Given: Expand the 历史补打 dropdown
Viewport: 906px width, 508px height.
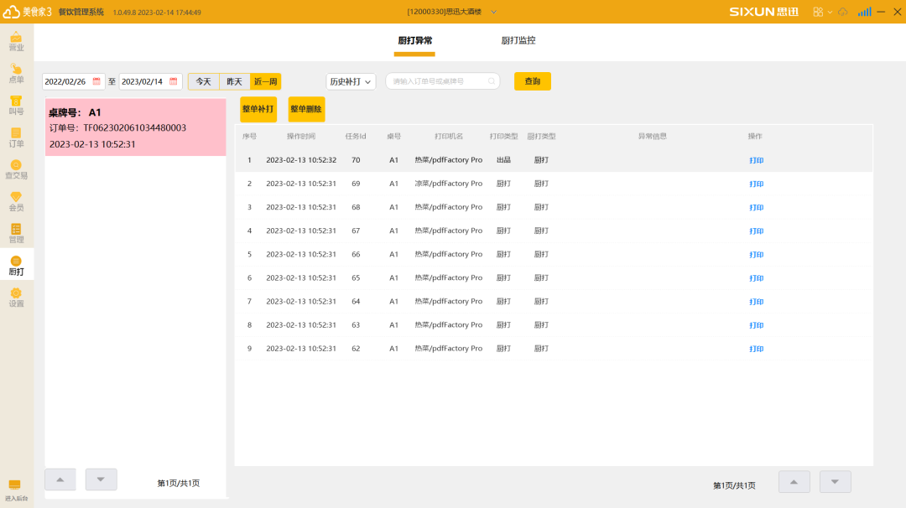Looking at the screenshot, I should [351, 81].
